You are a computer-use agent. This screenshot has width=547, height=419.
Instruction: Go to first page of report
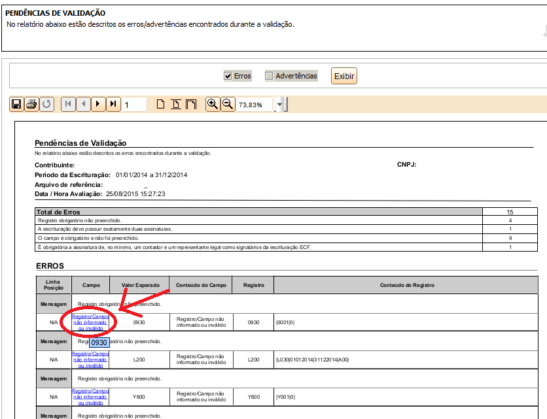[x=69, y=104]
